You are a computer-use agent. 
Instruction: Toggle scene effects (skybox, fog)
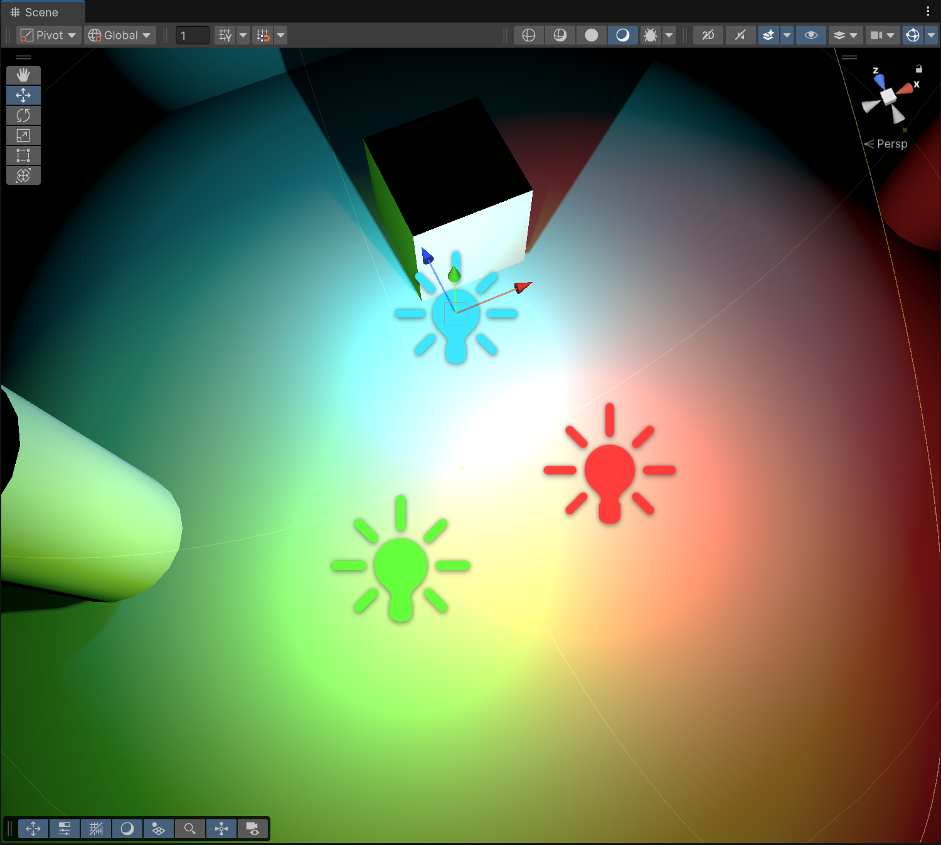click(768, 35)
